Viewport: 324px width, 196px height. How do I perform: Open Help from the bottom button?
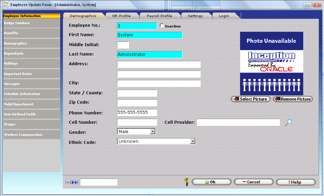[296, 182]
